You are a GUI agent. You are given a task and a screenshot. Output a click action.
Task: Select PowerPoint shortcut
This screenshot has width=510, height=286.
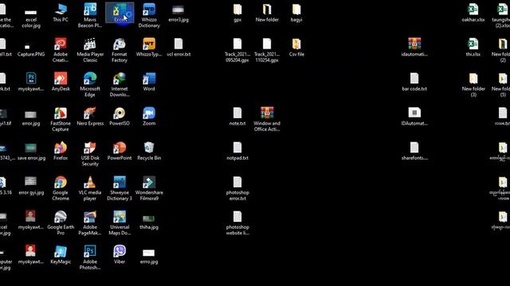120,151
